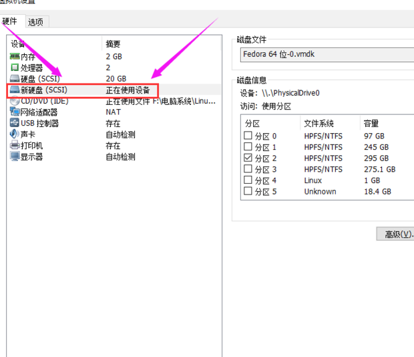
Task: Click the 245 GB capacity cell
Action: click(x=377, y=147)
